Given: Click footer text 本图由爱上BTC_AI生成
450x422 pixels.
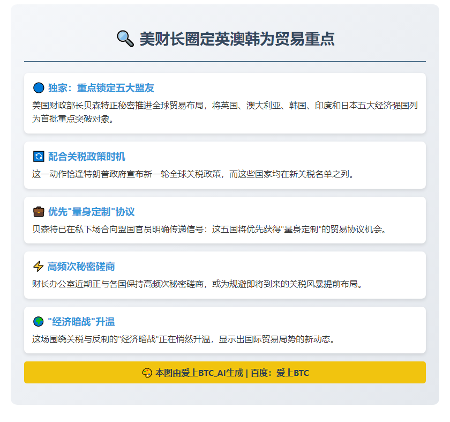Looking at the screenshot, I should coord(199,373).
